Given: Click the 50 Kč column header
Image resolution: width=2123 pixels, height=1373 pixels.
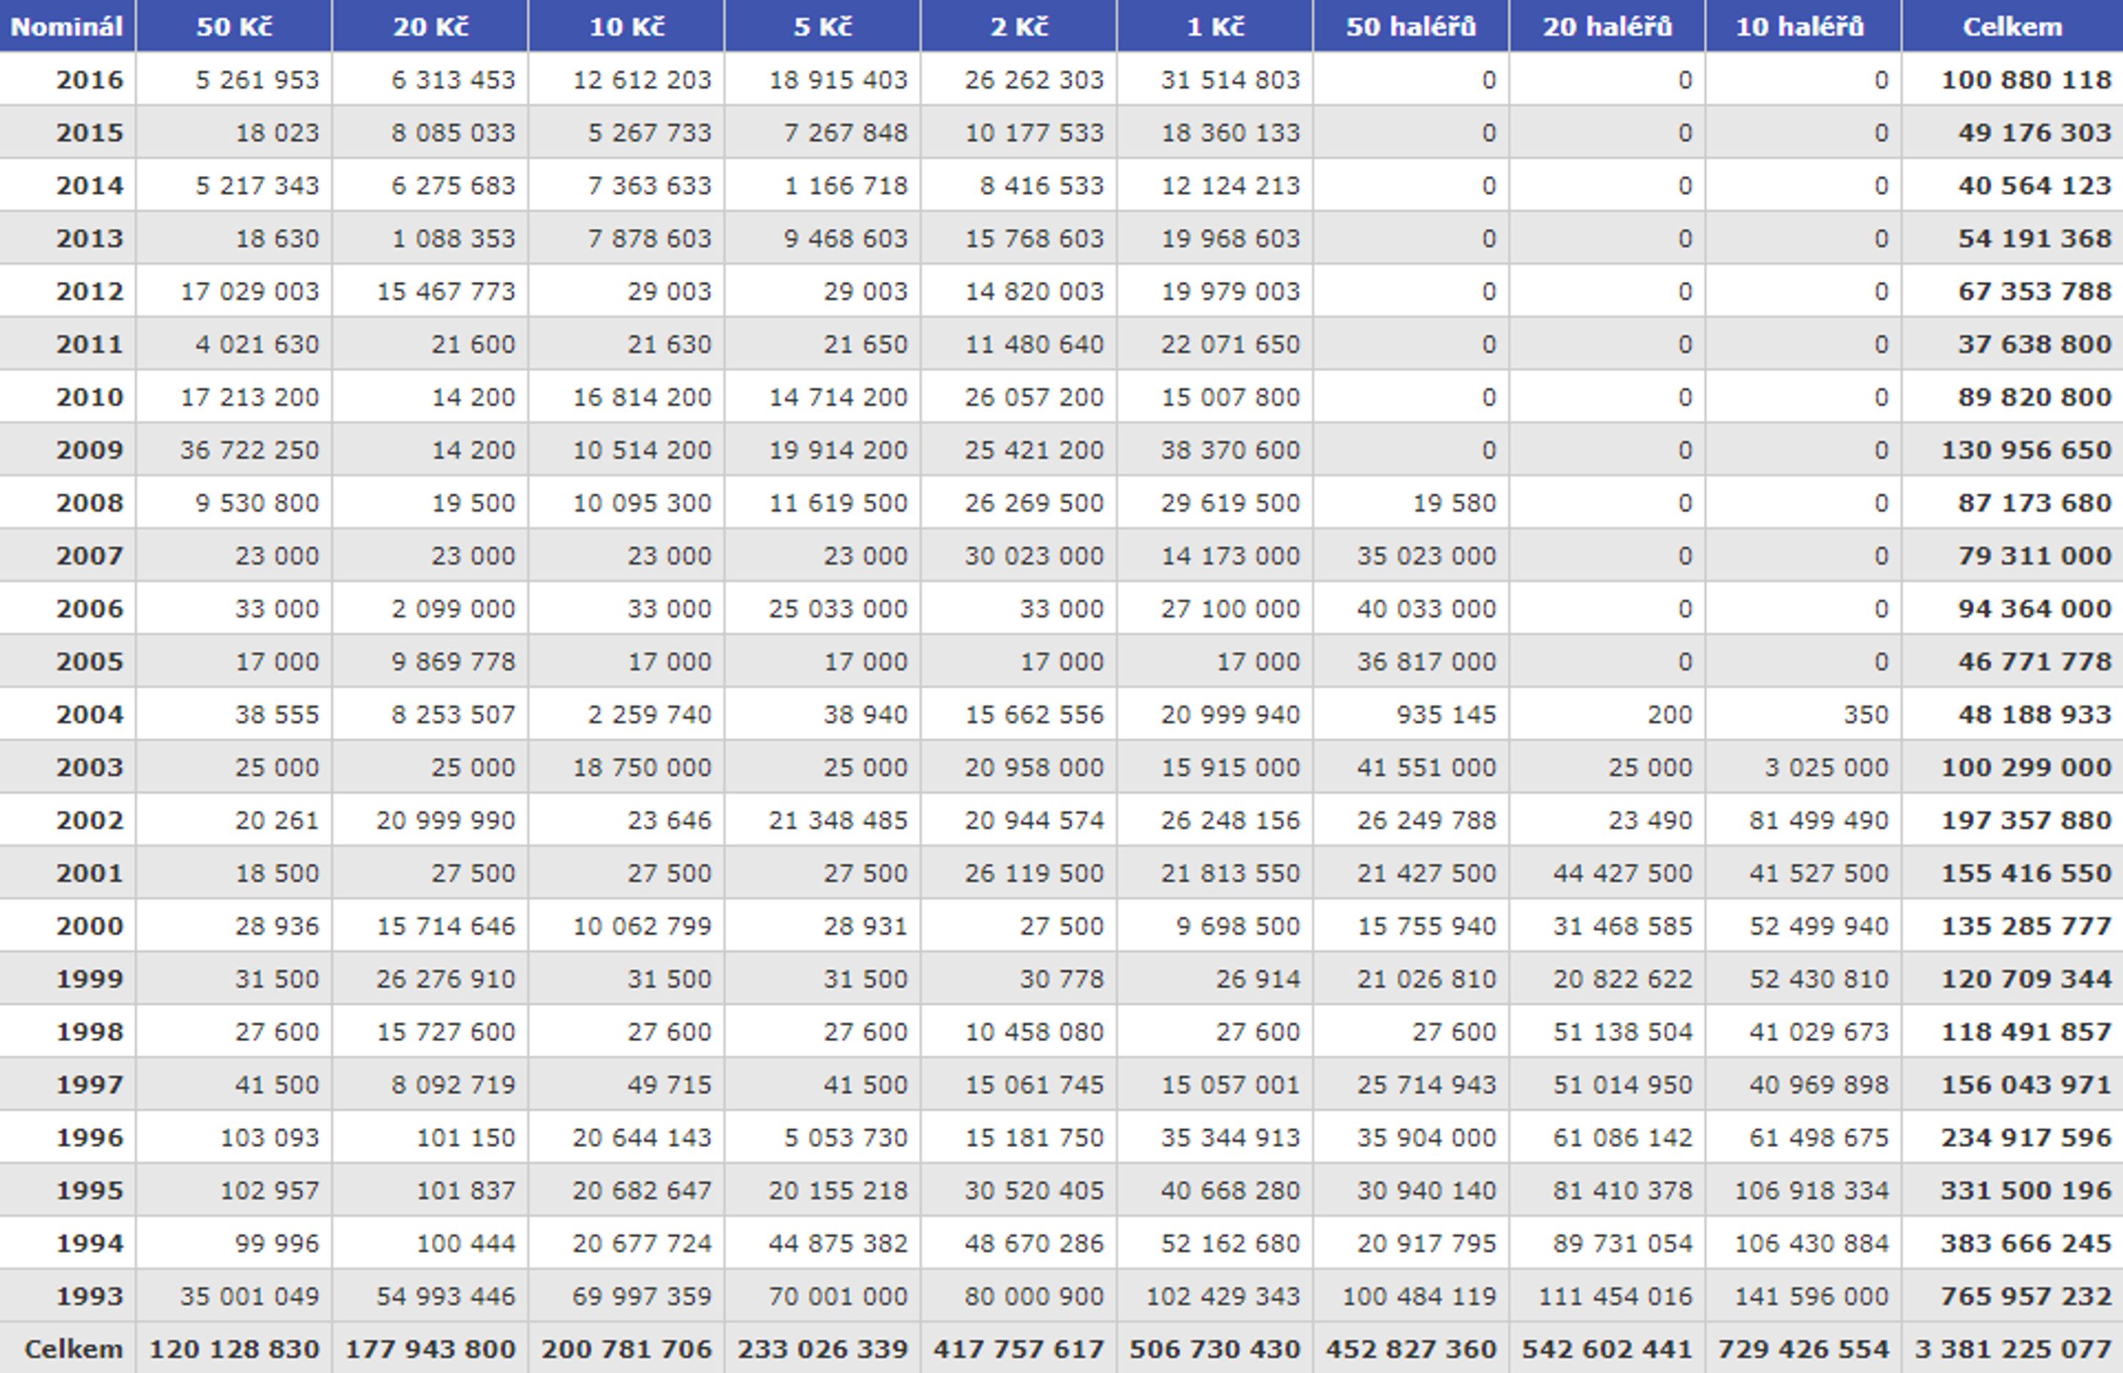Looking at the screenshot, I should click(x=234, y=26).
